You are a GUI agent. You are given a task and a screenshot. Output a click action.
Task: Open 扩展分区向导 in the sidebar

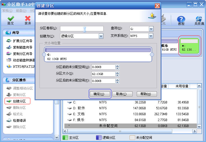(x=23, y=41)
